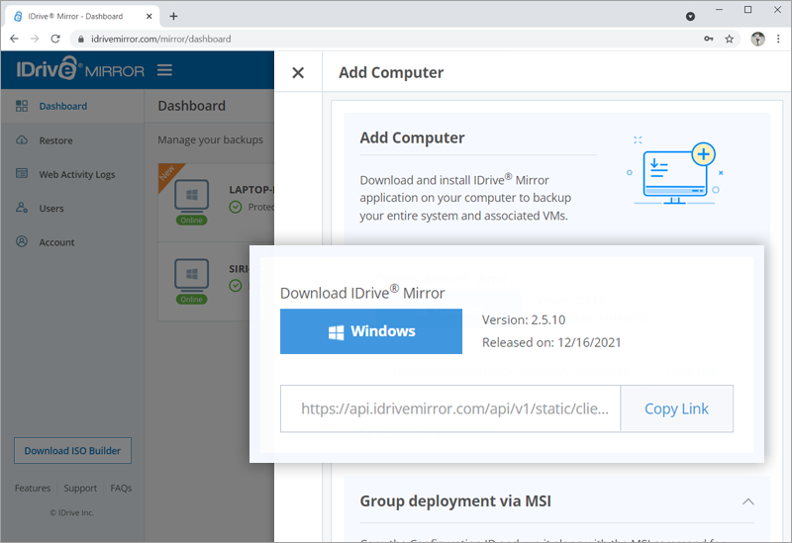Screen dimensions: 792x543
Task: Click Copy Link for the download URL
Action: tap(676, 408)
